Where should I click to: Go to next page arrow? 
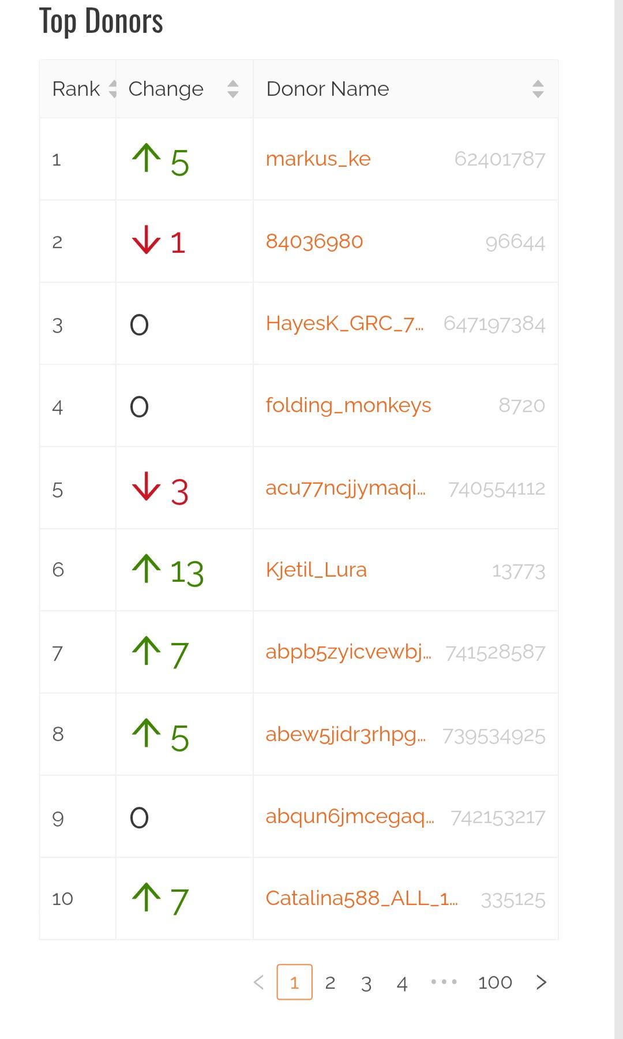pyautogui.click(x=541, y=982)
